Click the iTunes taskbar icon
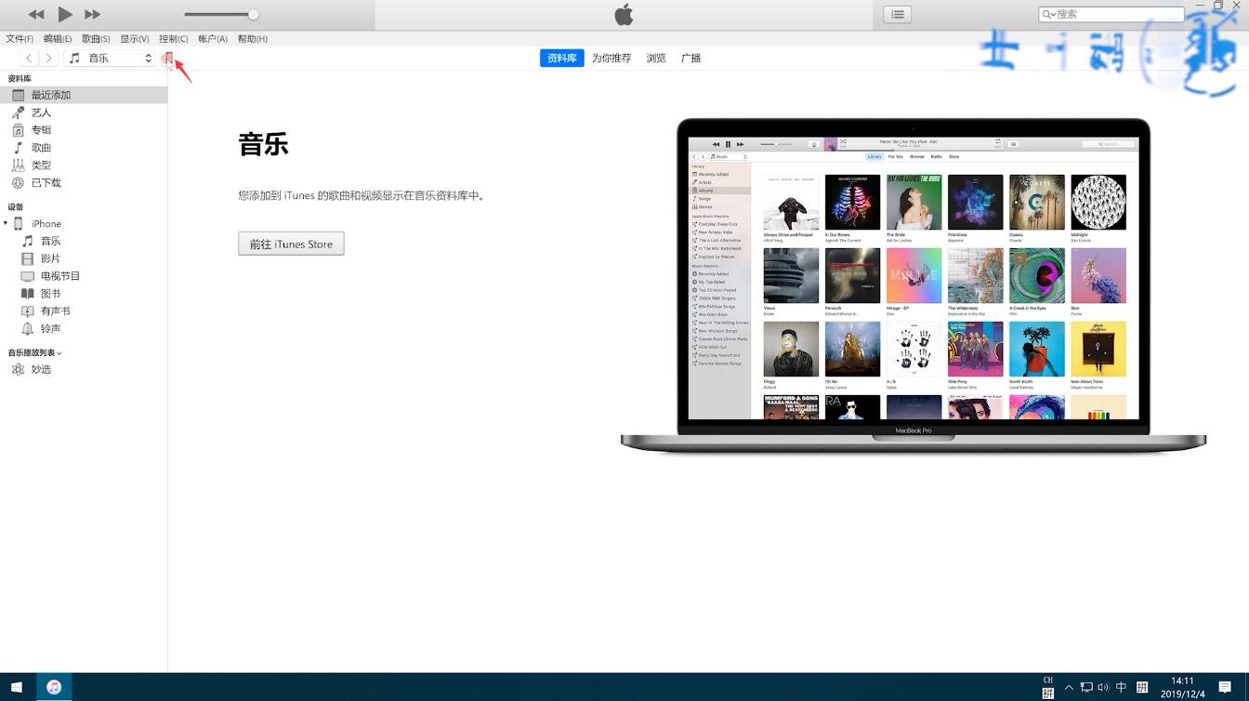 pyautogui.click(x=54, y=687)
